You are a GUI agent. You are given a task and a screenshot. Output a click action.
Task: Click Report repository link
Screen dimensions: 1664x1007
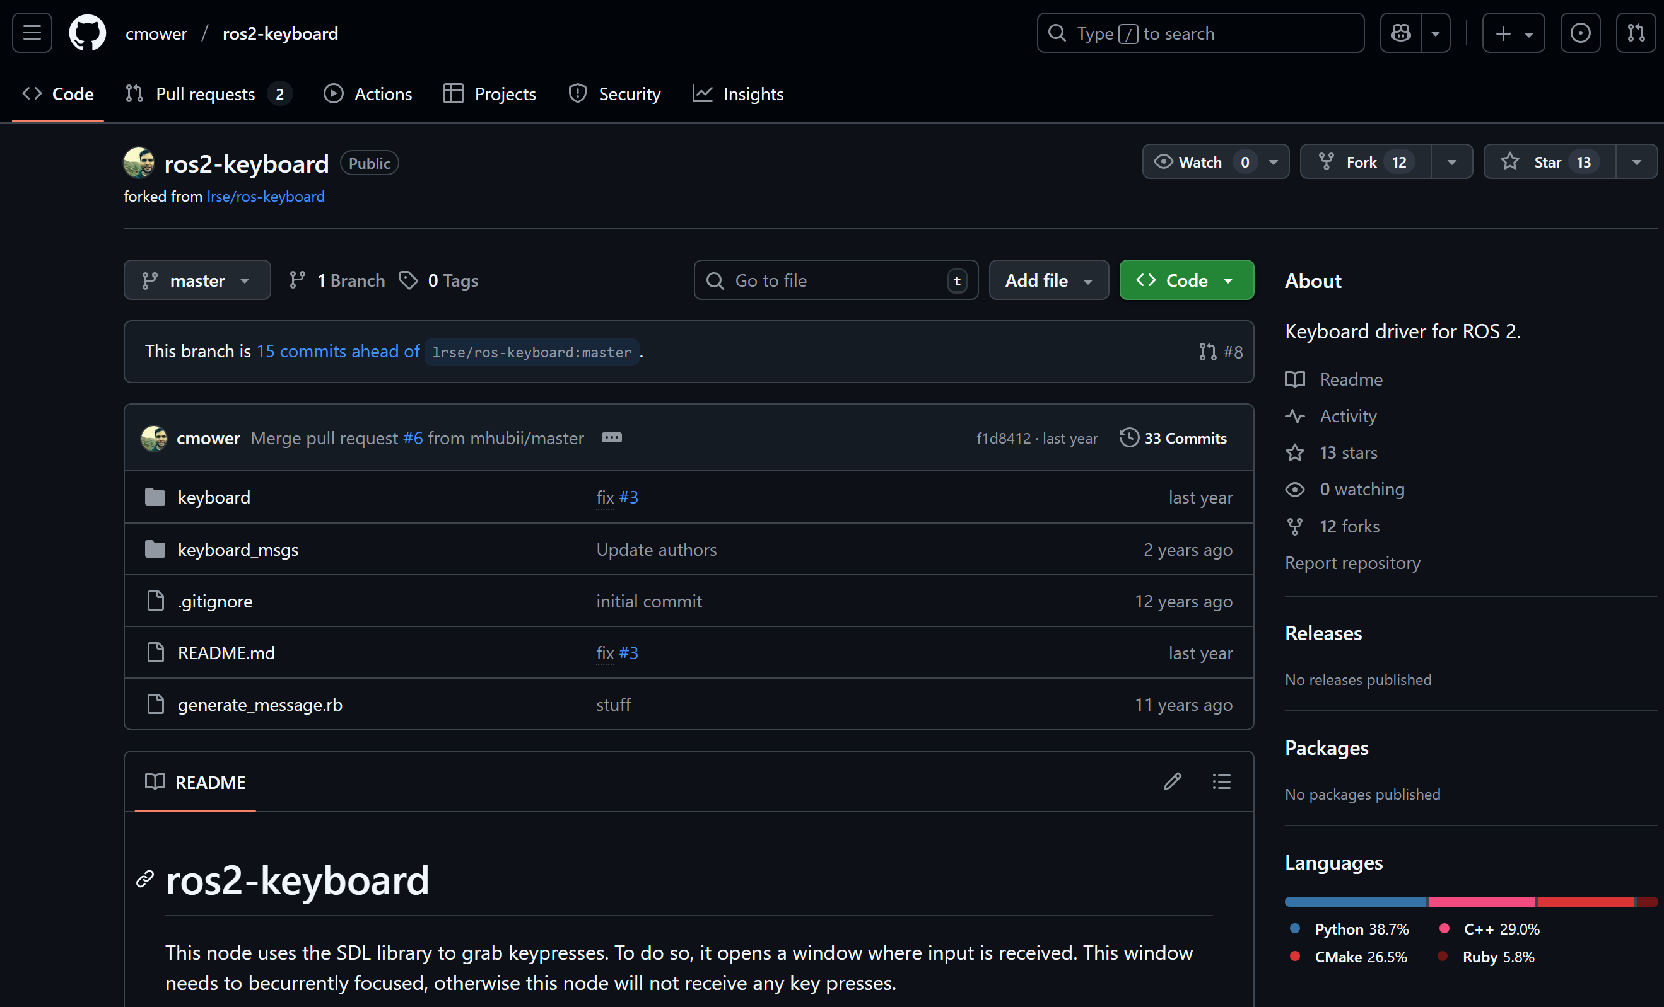[1352, 563]
